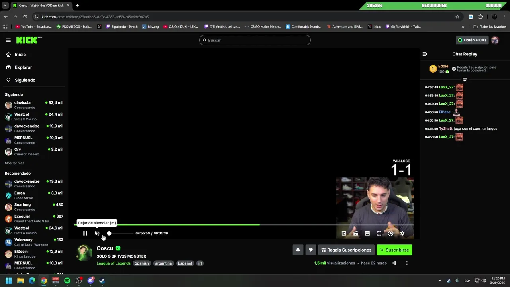The width and height of the screenshot is (510, 287).
Task: Click the address bar URL
Action: (95, 17)
